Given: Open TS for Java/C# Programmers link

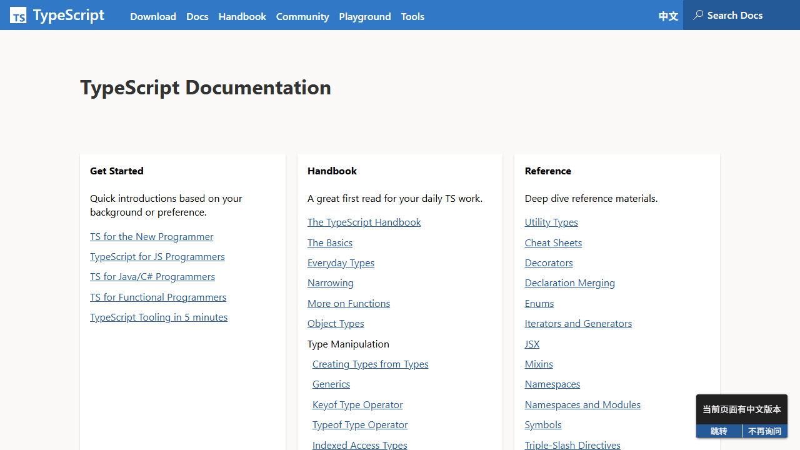Looking at the screenshot, I should tap(152, 276).
